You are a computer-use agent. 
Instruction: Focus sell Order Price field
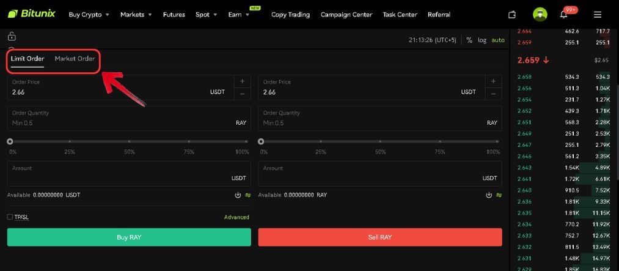point(372,87)
